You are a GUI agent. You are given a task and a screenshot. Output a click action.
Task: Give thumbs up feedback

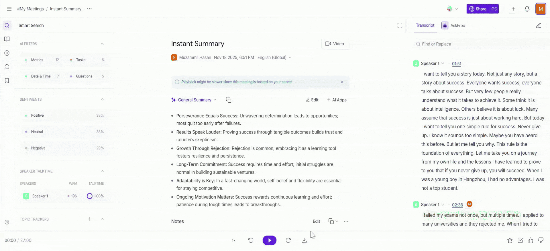[531, 240]
